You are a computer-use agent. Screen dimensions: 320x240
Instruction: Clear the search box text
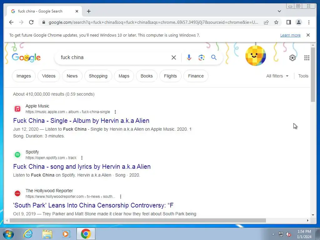pyautogui.click(x=174, y=57)
